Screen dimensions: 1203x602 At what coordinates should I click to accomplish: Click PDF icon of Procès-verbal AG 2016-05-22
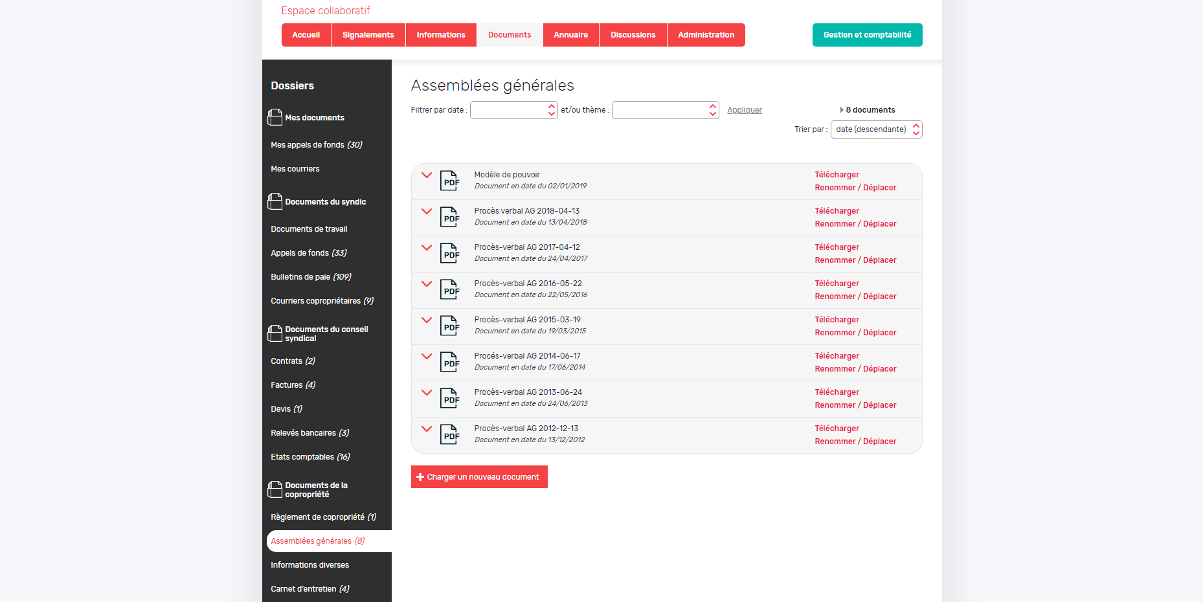pyautogui.click(x=450, y=289)
